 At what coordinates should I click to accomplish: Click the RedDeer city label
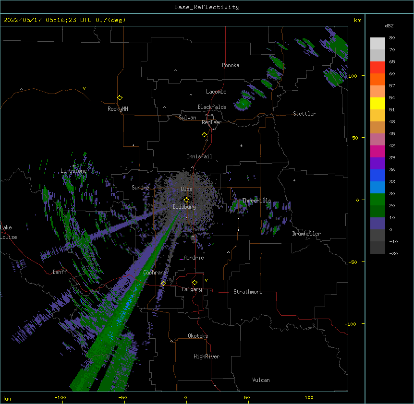pyautogui.click(x=211, y=122)
